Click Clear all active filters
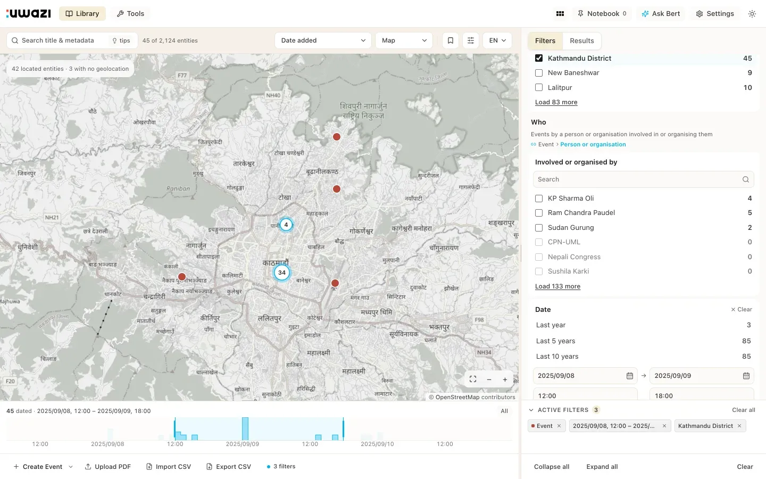 pyautogui.click(x=744, y=410)
